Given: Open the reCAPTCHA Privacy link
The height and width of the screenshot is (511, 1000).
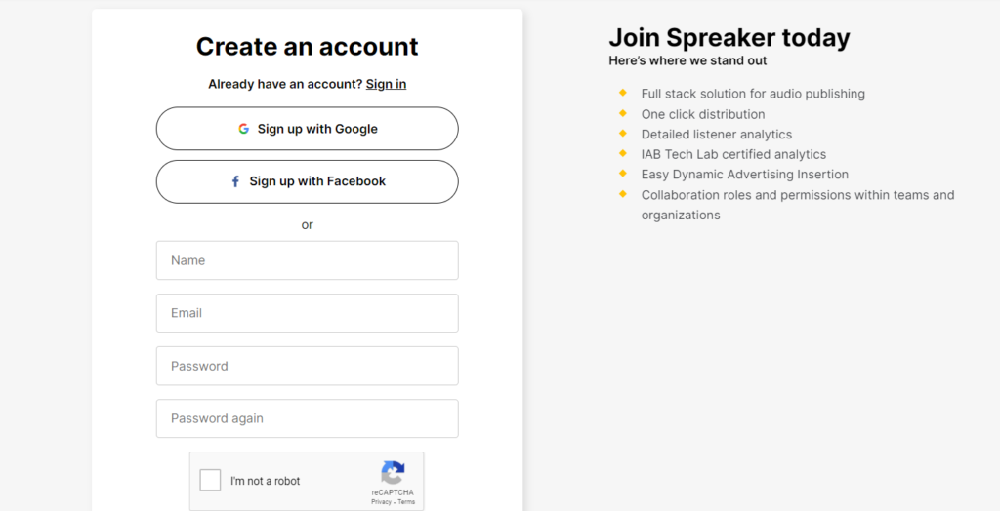Looking at the screenshot, I should pyautogui.click(x=381, y=502).
